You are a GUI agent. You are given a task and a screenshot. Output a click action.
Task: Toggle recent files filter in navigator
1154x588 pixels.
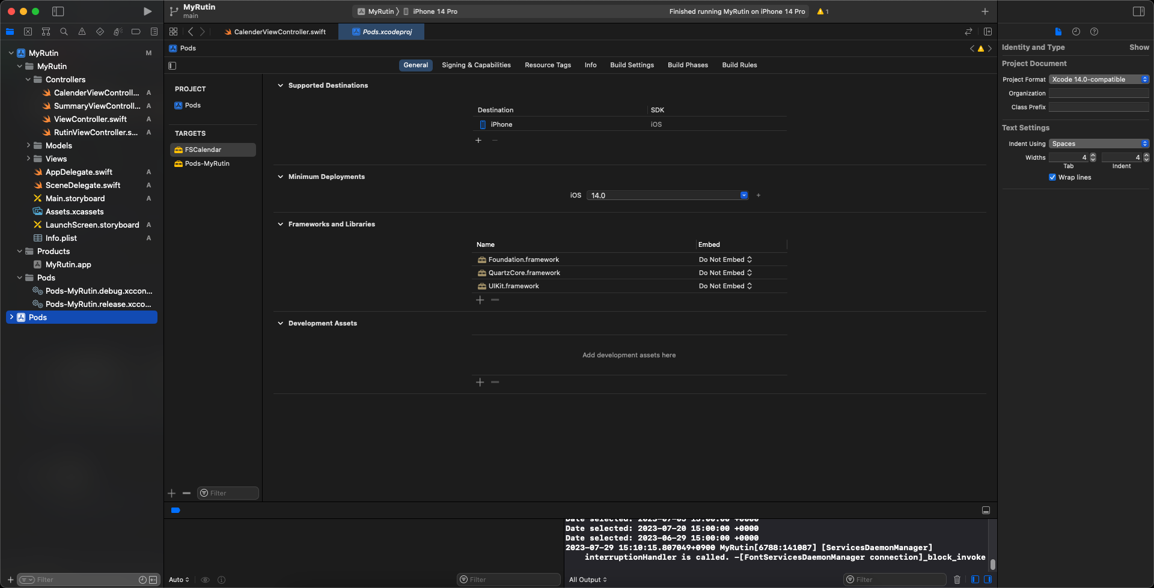[142, 580]
